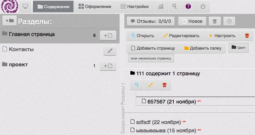Screen dimensions: 255x135
Task: Pick folder color with Цвет button
Action: point(238,47)
